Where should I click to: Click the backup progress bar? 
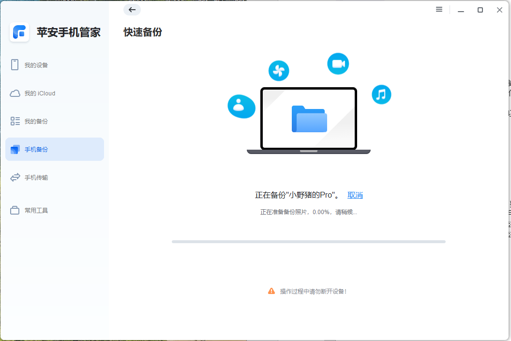coord(309,241)
